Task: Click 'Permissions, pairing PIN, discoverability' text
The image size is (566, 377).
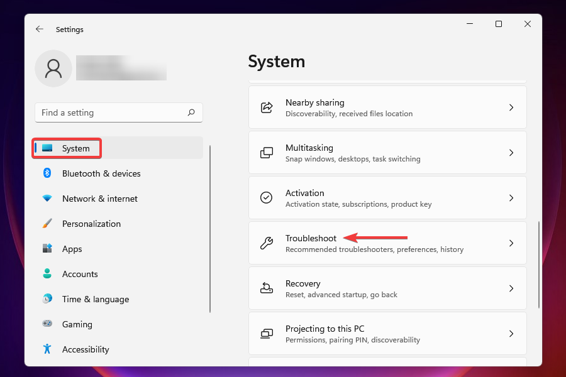Action: point(353,340)
